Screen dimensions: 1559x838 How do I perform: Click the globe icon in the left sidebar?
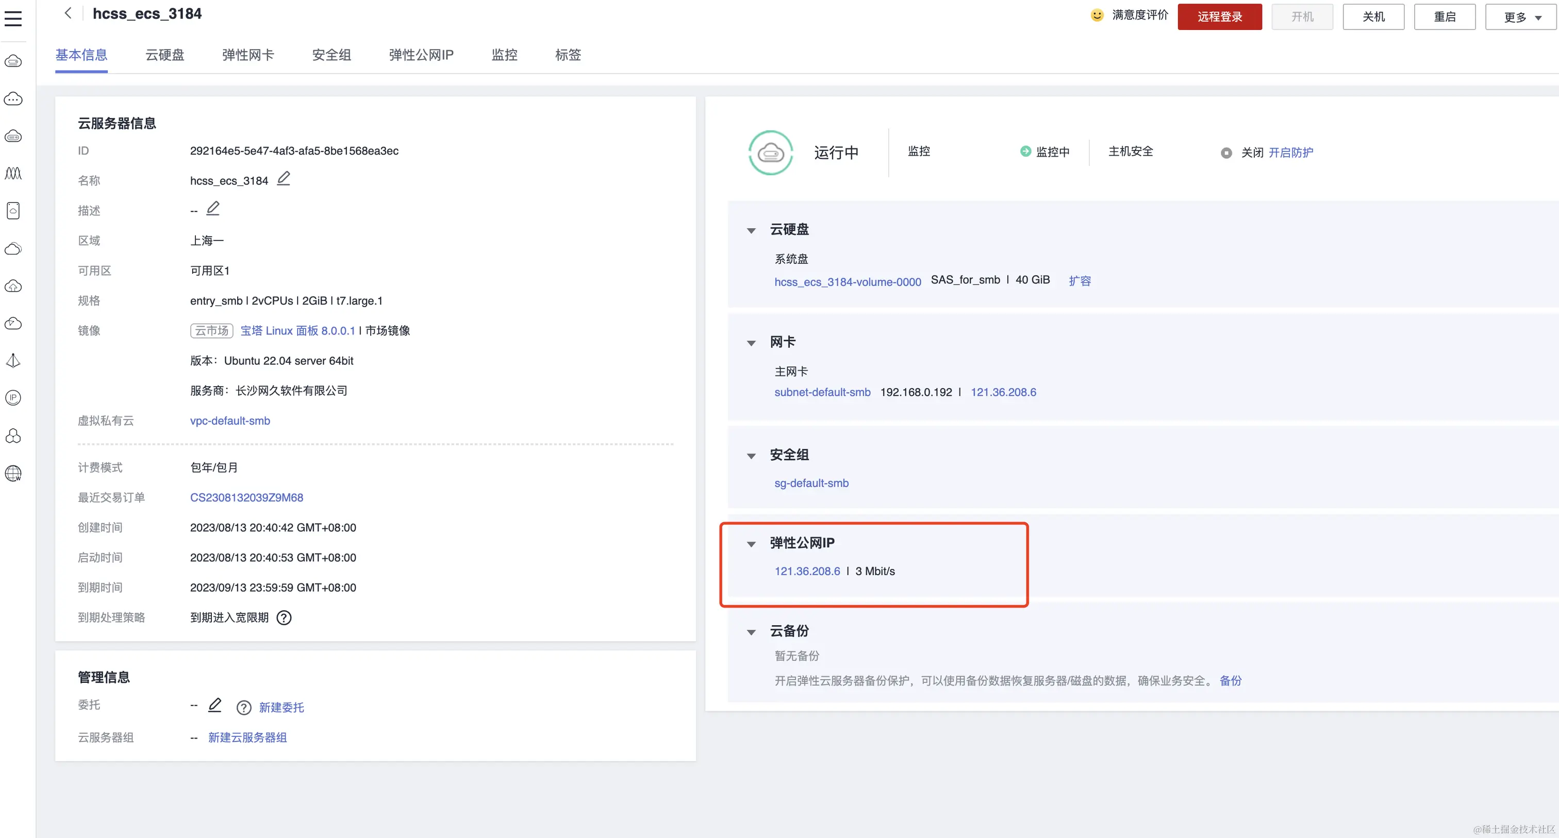[x=13, y=473]
